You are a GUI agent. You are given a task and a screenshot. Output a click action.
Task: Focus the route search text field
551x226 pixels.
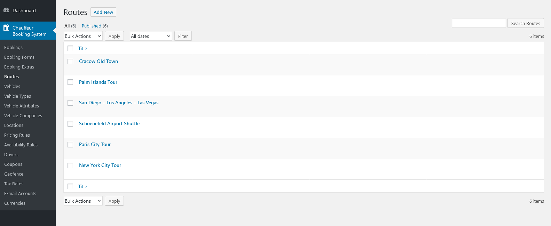pyautogui.click(x=479, y=23)
